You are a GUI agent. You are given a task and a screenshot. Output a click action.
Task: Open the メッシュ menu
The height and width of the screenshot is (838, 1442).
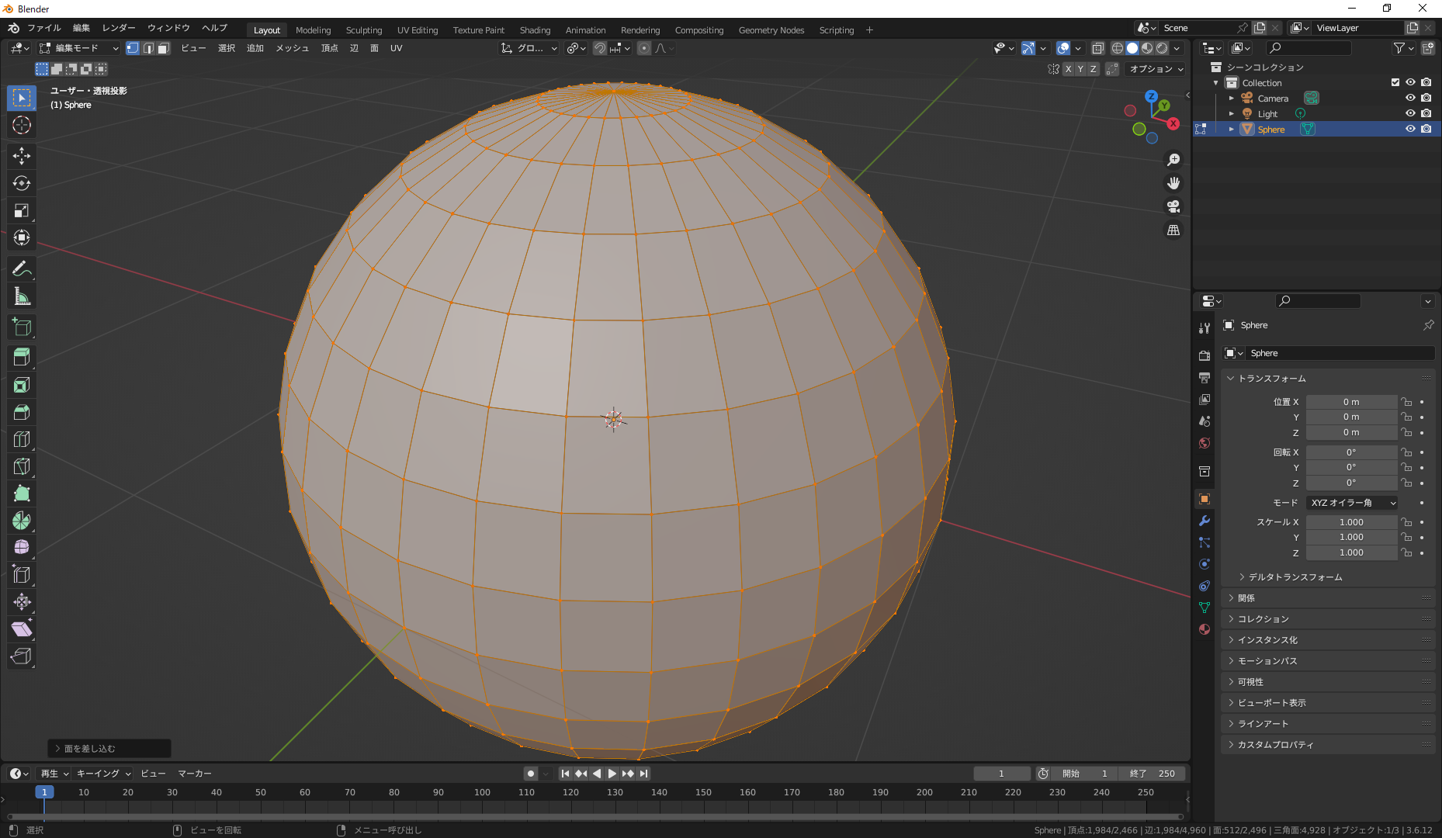pyautogui.click(x=292, y=48)
